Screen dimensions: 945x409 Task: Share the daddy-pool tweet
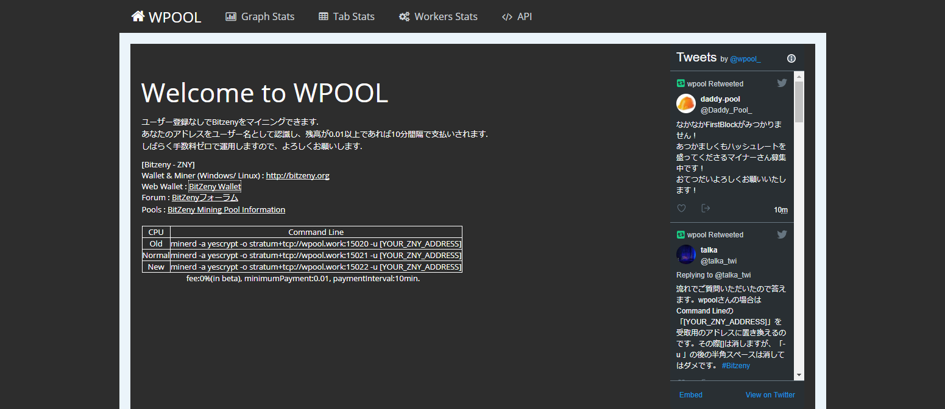click(x=706, y=209)
